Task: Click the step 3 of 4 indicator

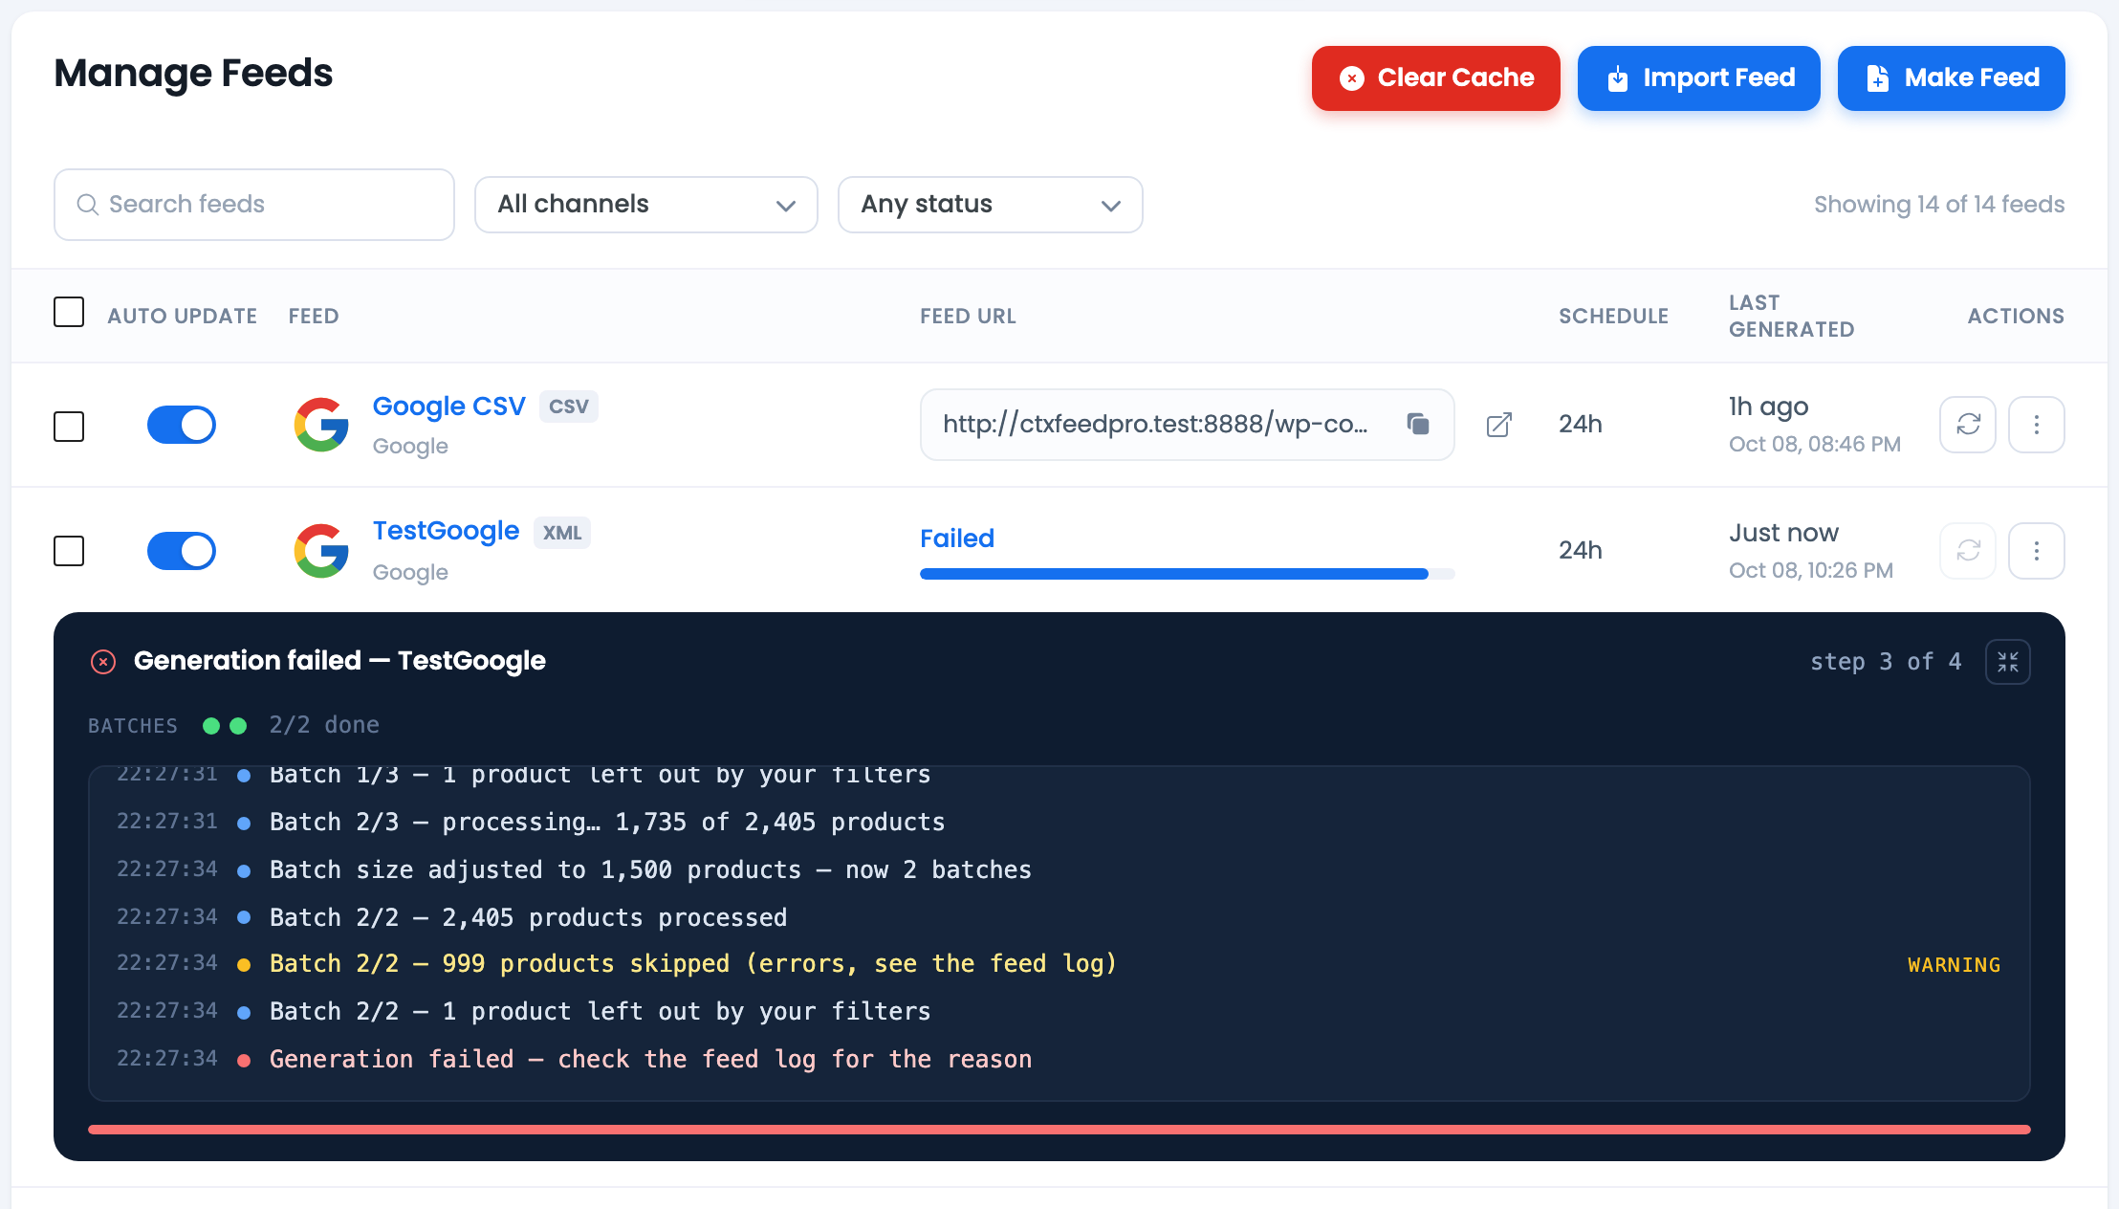Action: pos(1886,662)
